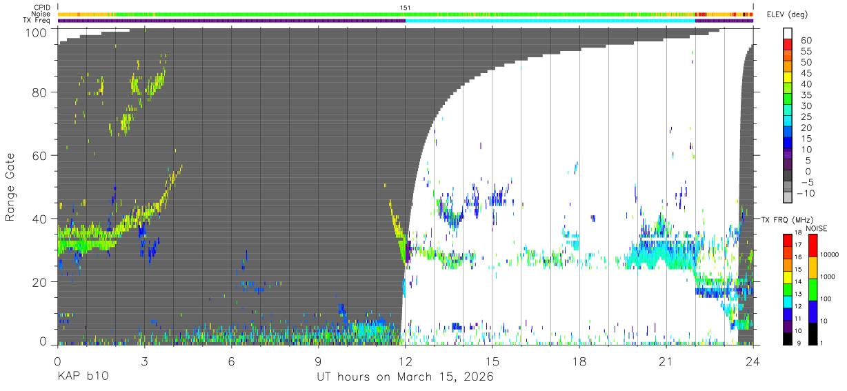
Task: Click the UT hours date axis title
Action: click(x=405, y=378)
